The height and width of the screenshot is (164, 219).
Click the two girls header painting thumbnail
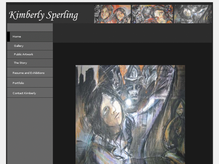pos(112,14)
